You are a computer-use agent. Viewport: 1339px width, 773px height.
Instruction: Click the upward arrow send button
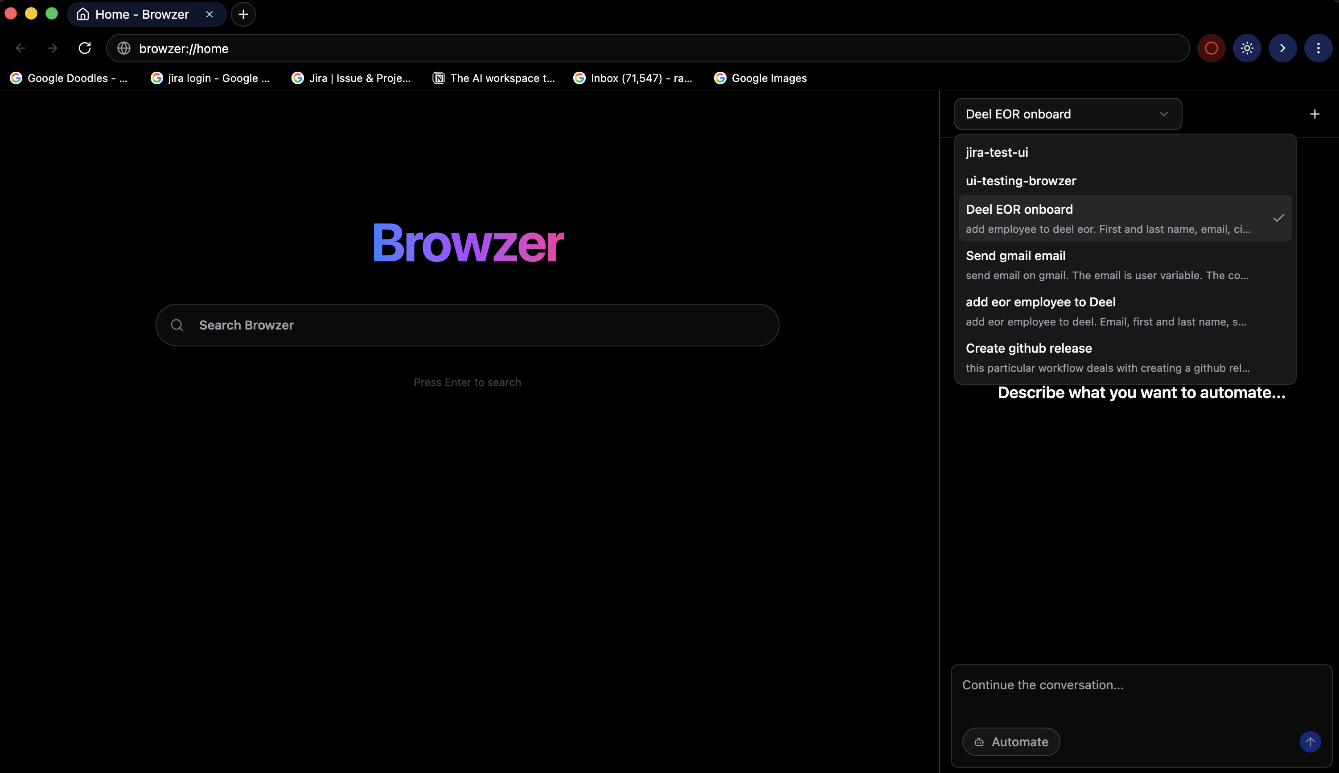click(x=1310, y=742)
